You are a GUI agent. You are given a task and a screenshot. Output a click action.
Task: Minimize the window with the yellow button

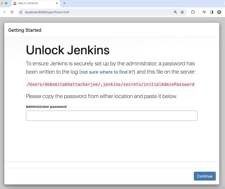click(2, 3)
